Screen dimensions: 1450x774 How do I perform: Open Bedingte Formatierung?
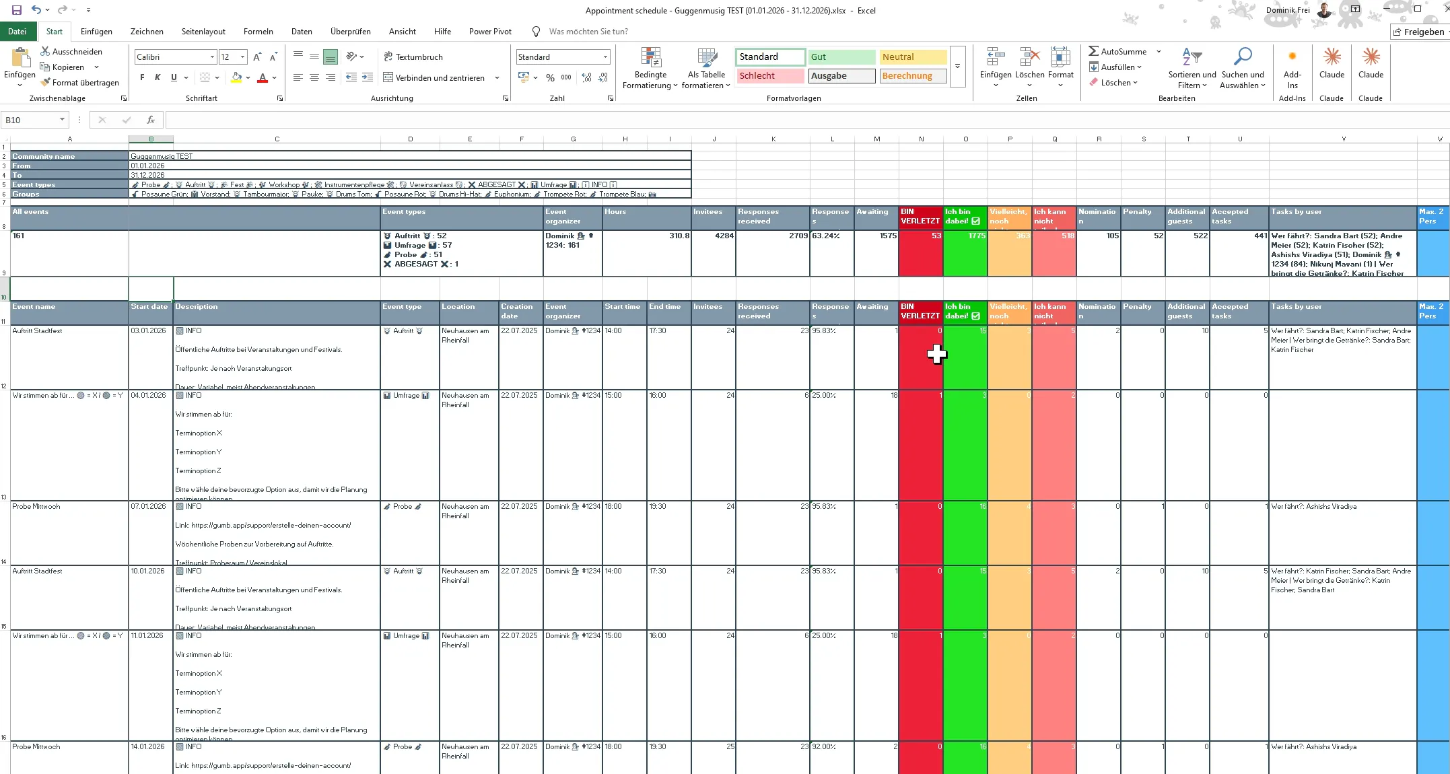(650, 68)
